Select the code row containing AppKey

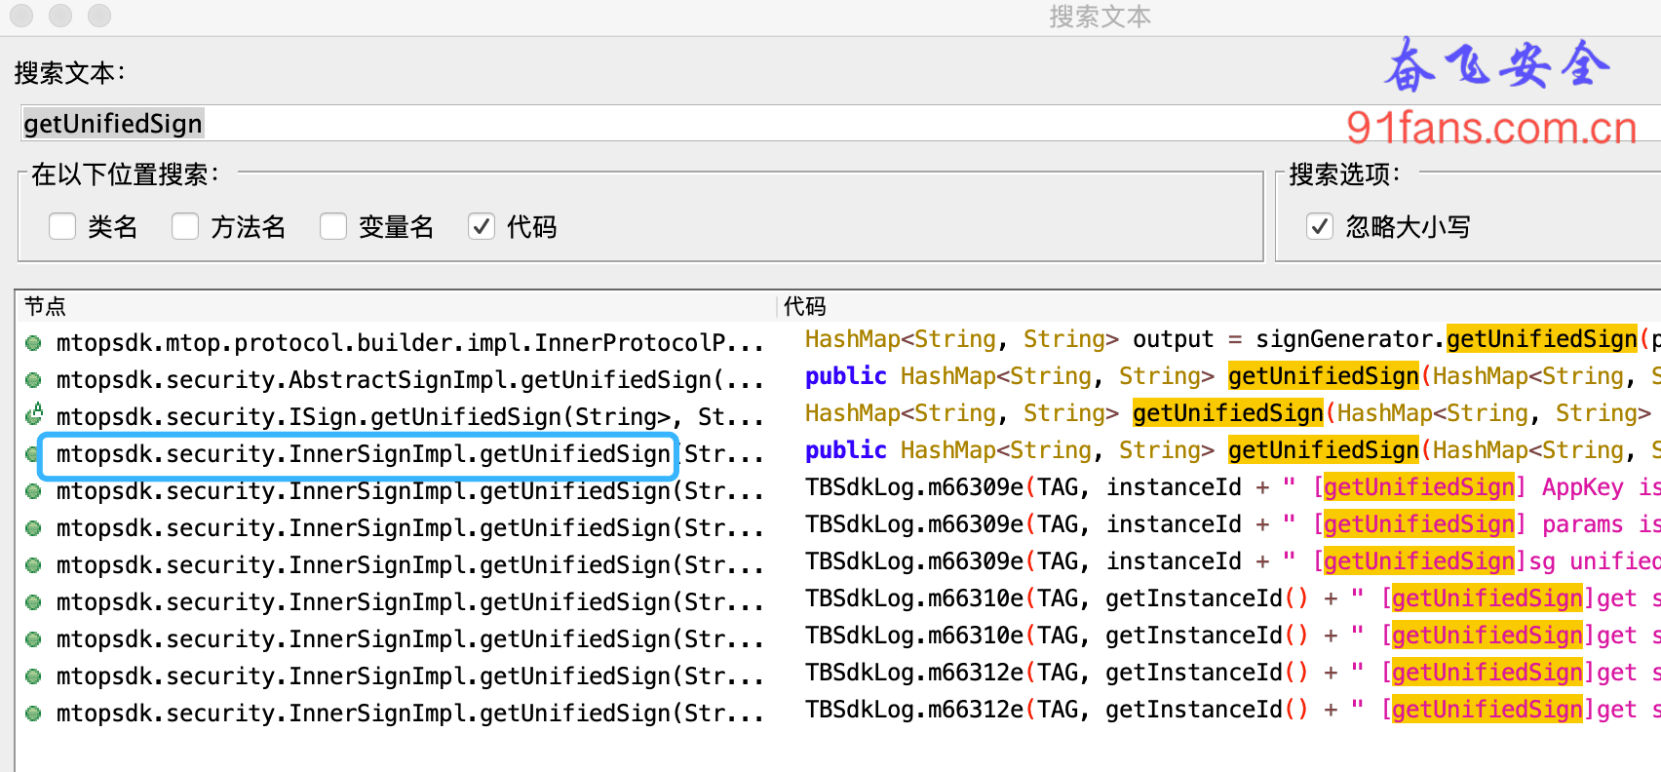coord(1232,487)
